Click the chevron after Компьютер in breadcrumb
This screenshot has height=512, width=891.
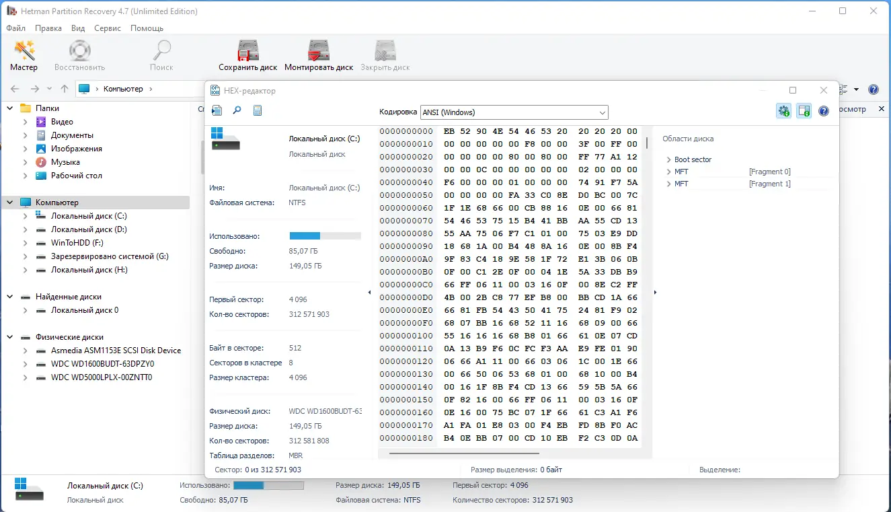[x=151, y=89]
